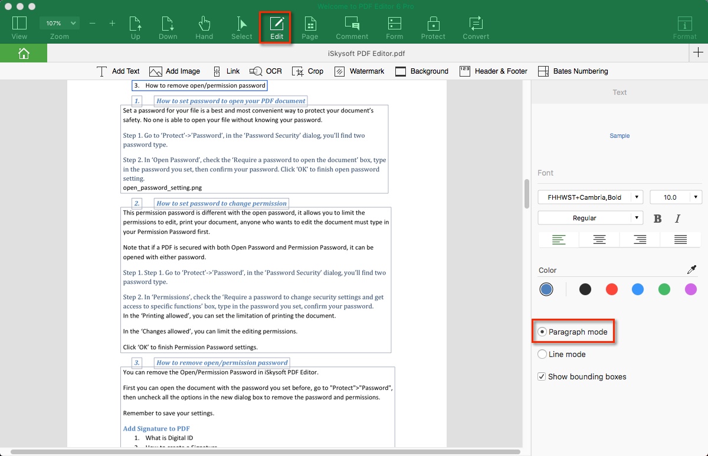The height and width of the screenshot is (456, 708).
Task: Open a new tab with the plus button
Action: (x=698, y=52)
